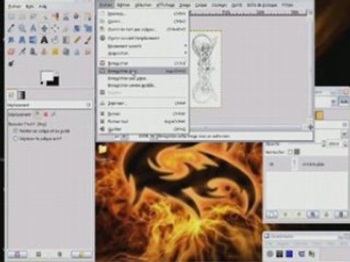This screenshot has height=262, width=350.
Task: Choose 'Déplacer le calque actif' radio option
Action: tap(15, 139)
